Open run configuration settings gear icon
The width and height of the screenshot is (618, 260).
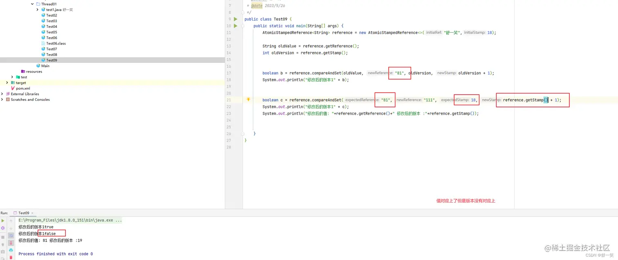coord(3,228)
